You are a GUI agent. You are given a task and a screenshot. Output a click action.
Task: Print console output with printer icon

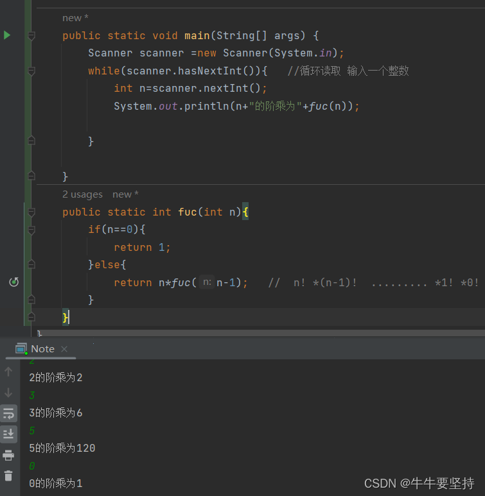pos(8,455)
